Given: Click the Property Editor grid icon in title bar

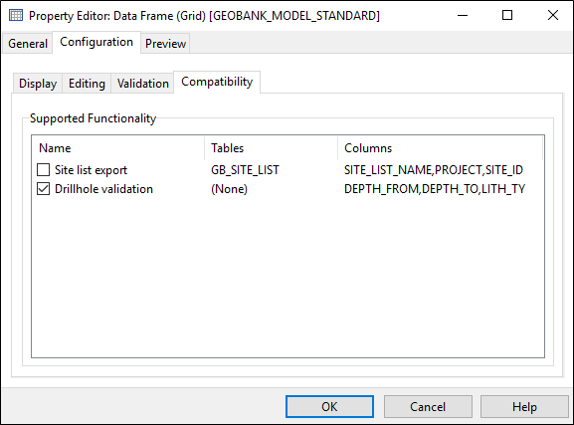Looking at the screenshot, I should [x=16, y=15].
